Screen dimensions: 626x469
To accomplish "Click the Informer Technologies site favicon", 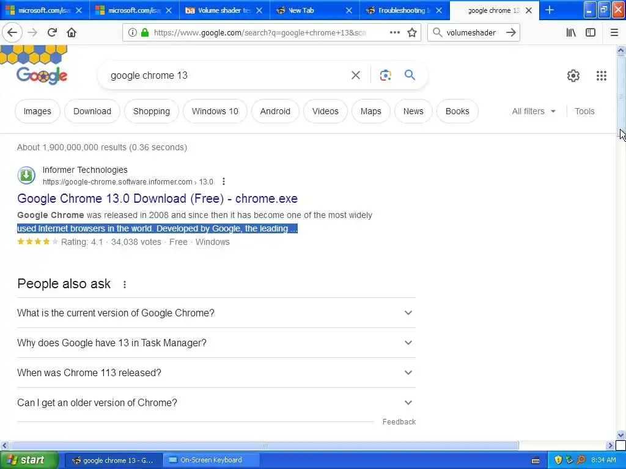I will coord(26,175).
